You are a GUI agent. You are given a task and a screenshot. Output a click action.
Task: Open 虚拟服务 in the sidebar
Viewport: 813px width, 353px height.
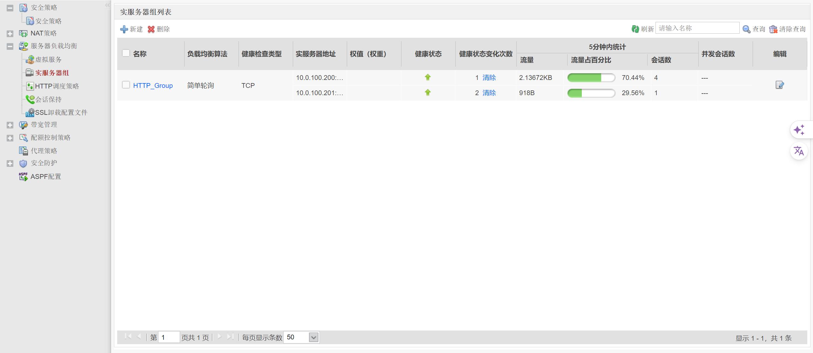coord(48,60)
